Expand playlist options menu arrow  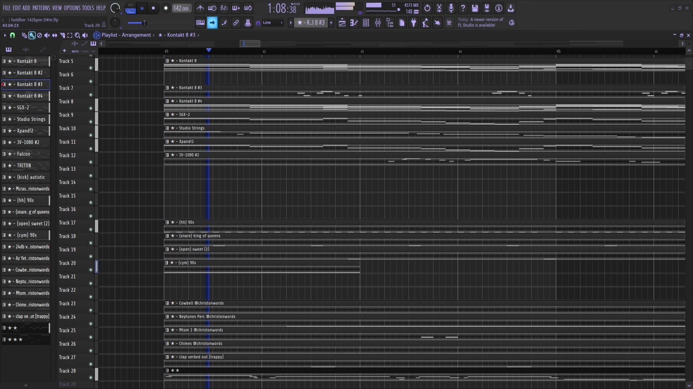point(5,35)
